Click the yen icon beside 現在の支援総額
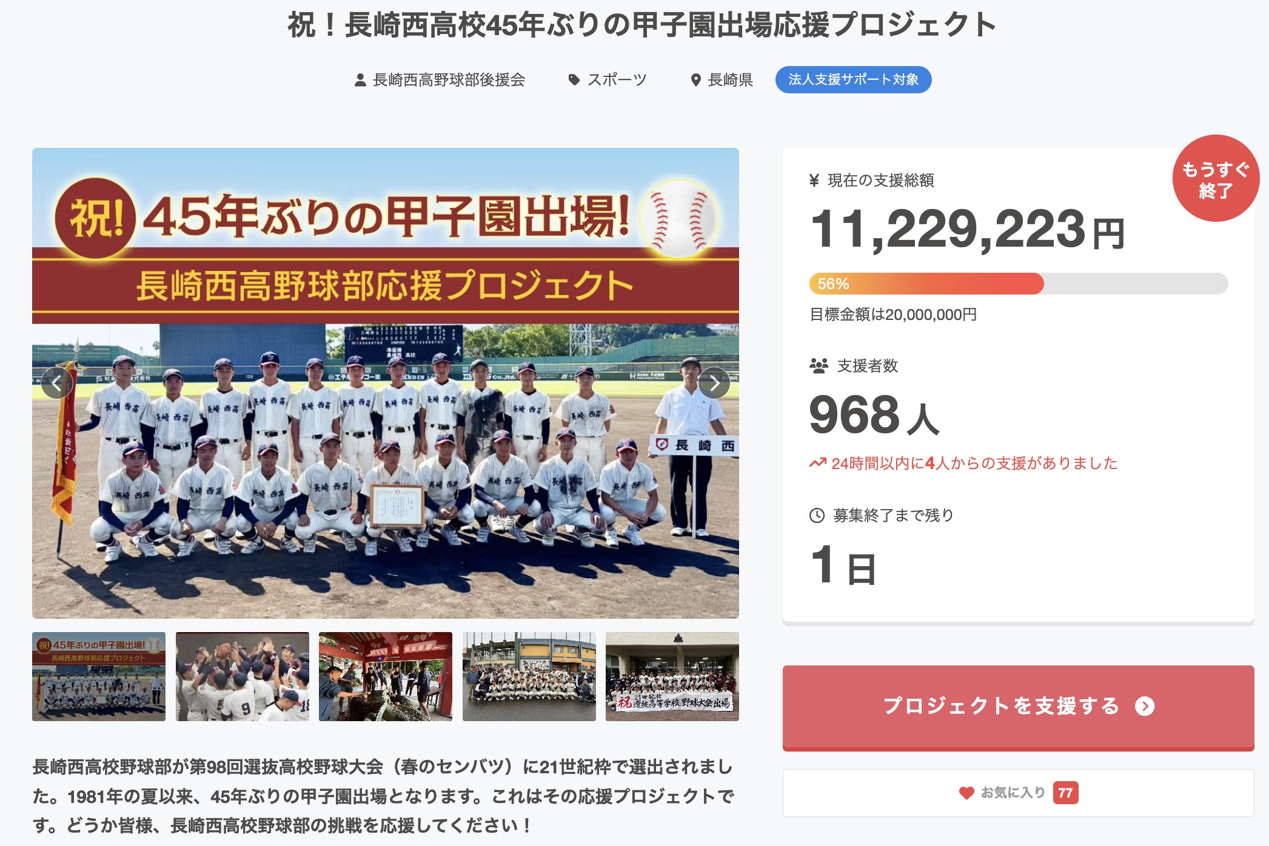Image resolution: width=1269 pixels, height=846 pixels. click(814, 181)
